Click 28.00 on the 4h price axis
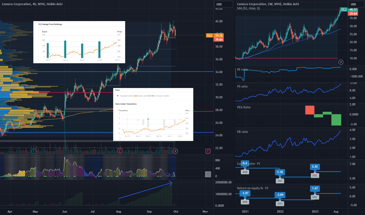This screenshot has width=365, height=215. click(219, 110)
